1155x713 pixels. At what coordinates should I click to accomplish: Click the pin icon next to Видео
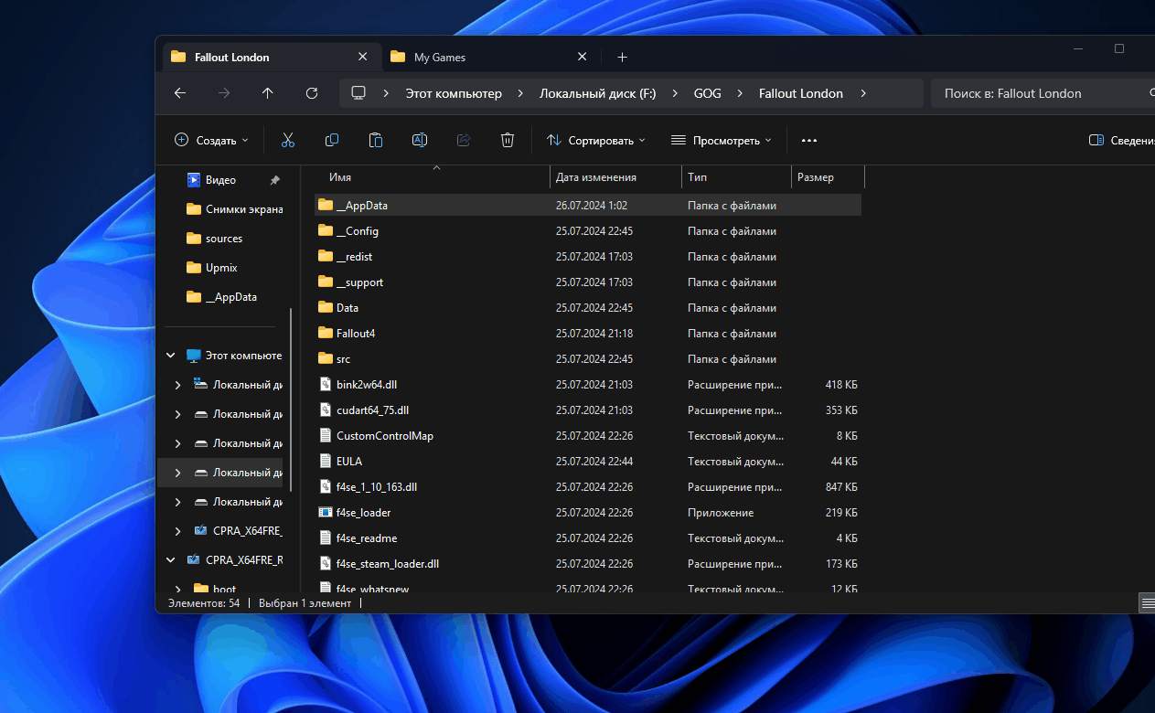tap(275, 180)
